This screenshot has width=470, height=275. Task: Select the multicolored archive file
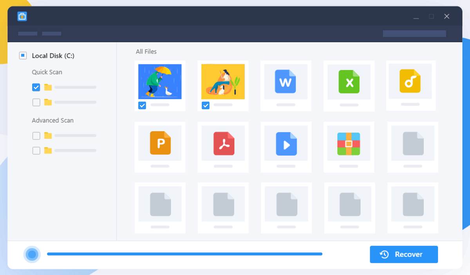tap(349, 144)
